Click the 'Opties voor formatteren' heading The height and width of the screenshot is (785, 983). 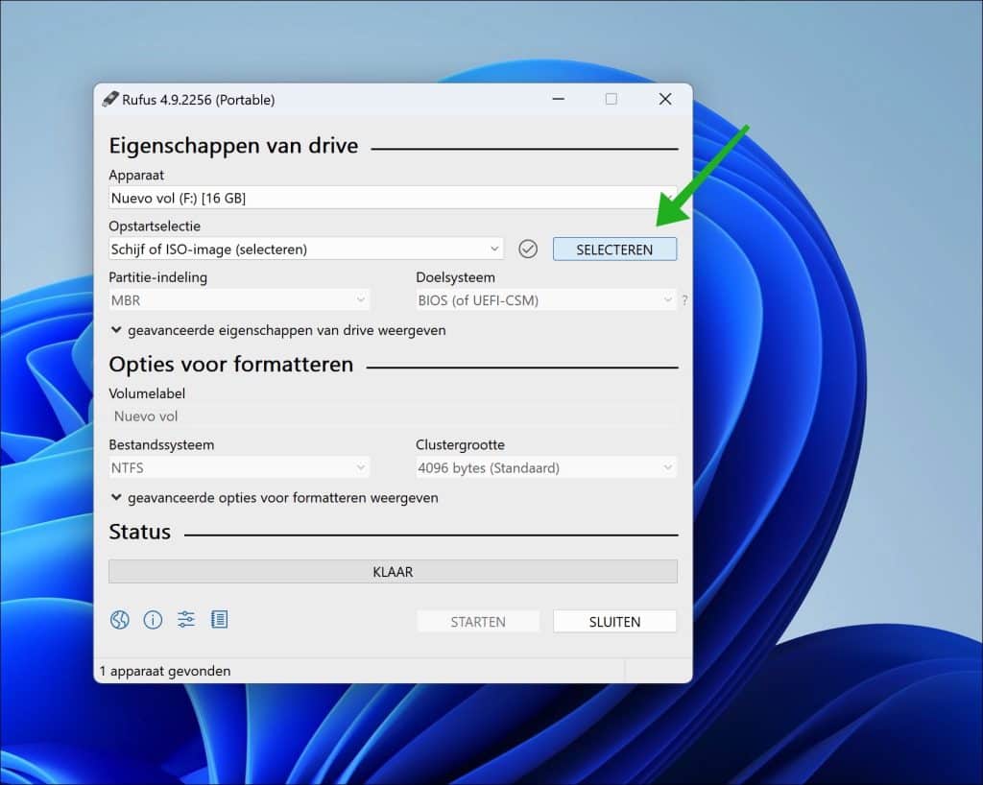(x=231, y=365)
